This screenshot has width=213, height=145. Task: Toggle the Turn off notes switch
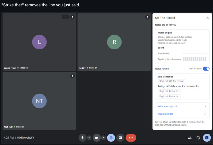click(206, 69)
